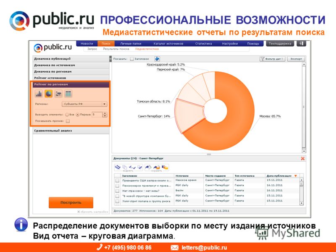Viewport: 336px width, 252px height.
Task: Open the Настройки menu tab
Action: pos(230,44)
